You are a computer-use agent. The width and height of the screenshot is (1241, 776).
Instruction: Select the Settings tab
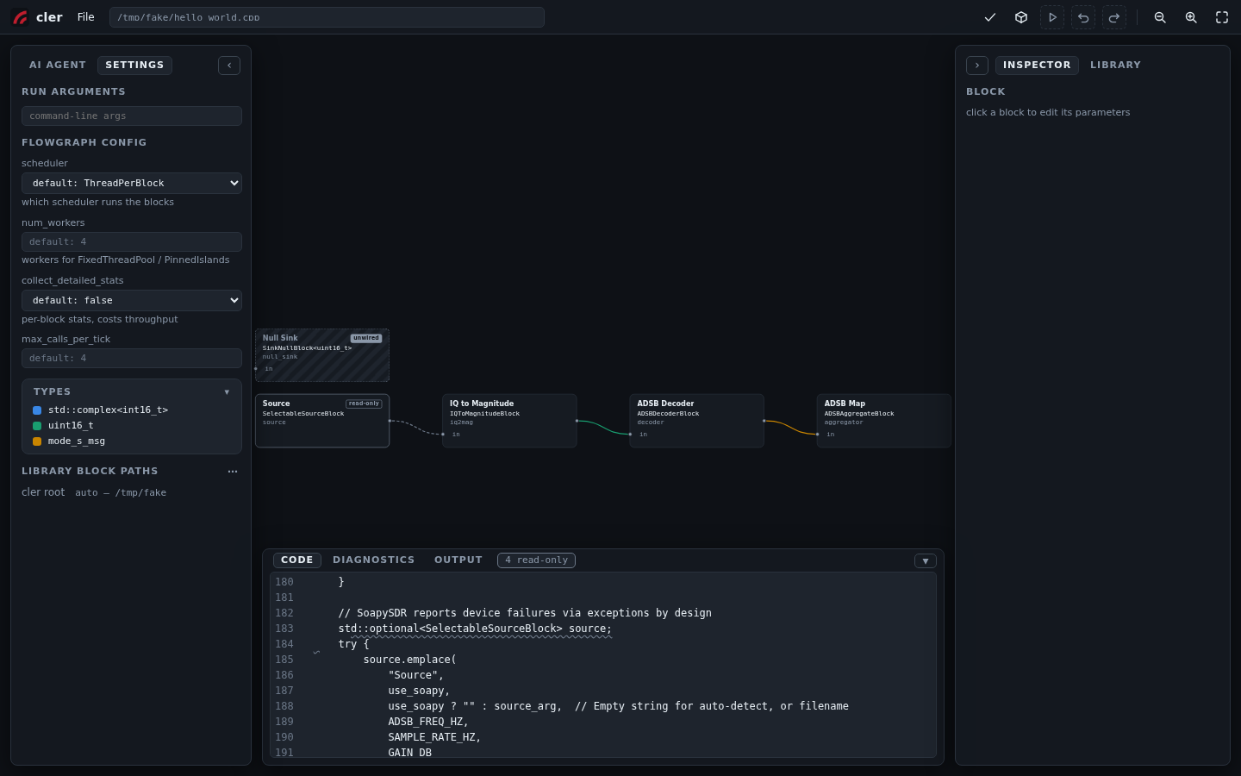click(134, 65)
